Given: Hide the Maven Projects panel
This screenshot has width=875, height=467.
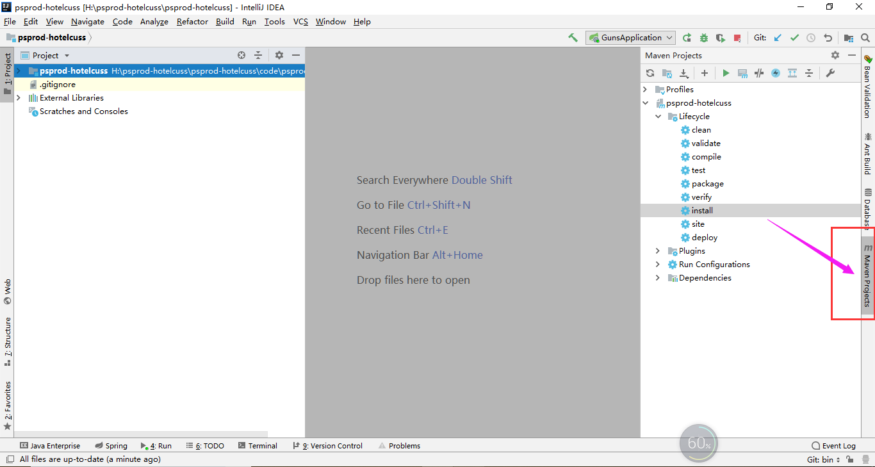Looking at the screenshot, I should point(852,56).
